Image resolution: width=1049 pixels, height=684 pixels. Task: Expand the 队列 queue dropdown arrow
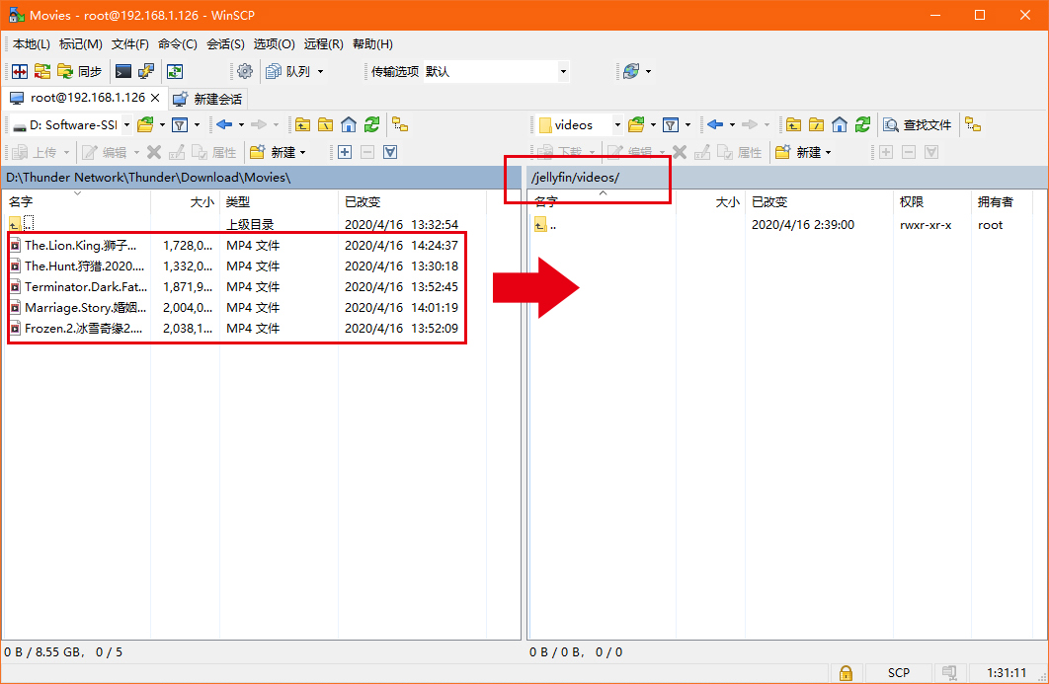click(x=320, y=71)
